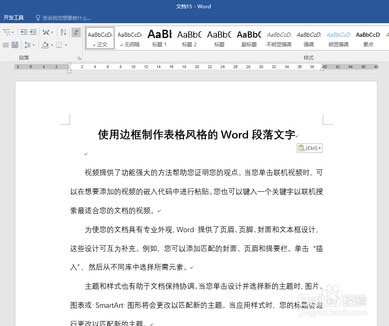Open the shading color dropdown arrow
The width and height of the screenshot is (389, 326).
(52, 45)
